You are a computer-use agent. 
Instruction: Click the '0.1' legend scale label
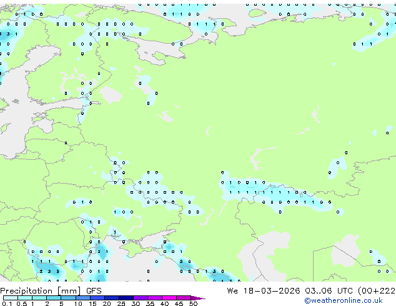point(7,304)
